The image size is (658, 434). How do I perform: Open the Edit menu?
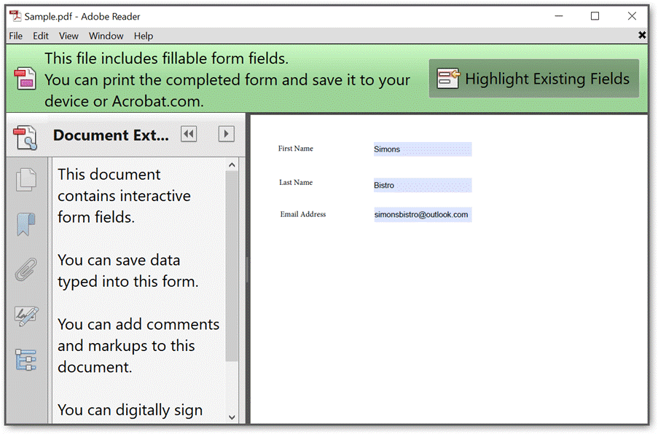tap(41, 36)
